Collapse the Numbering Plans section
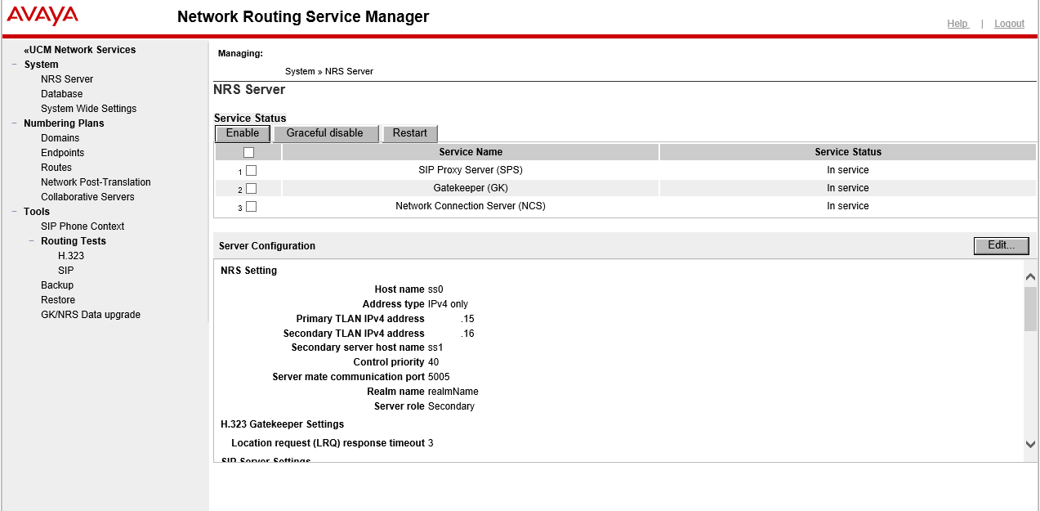Viewport: 1040px width, 511px height. [15, 123]
